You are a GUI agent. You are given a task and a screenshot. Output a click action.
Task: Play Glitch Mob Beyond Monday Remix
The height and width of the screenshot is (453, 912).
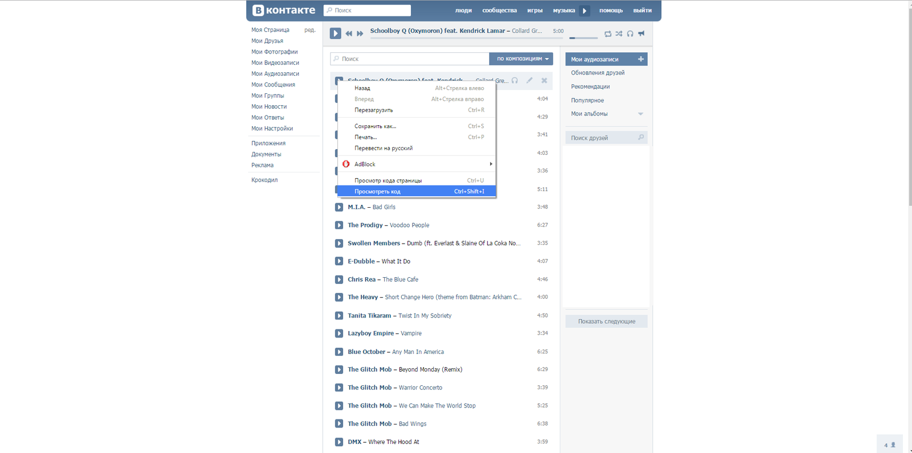tap(339, 369)
